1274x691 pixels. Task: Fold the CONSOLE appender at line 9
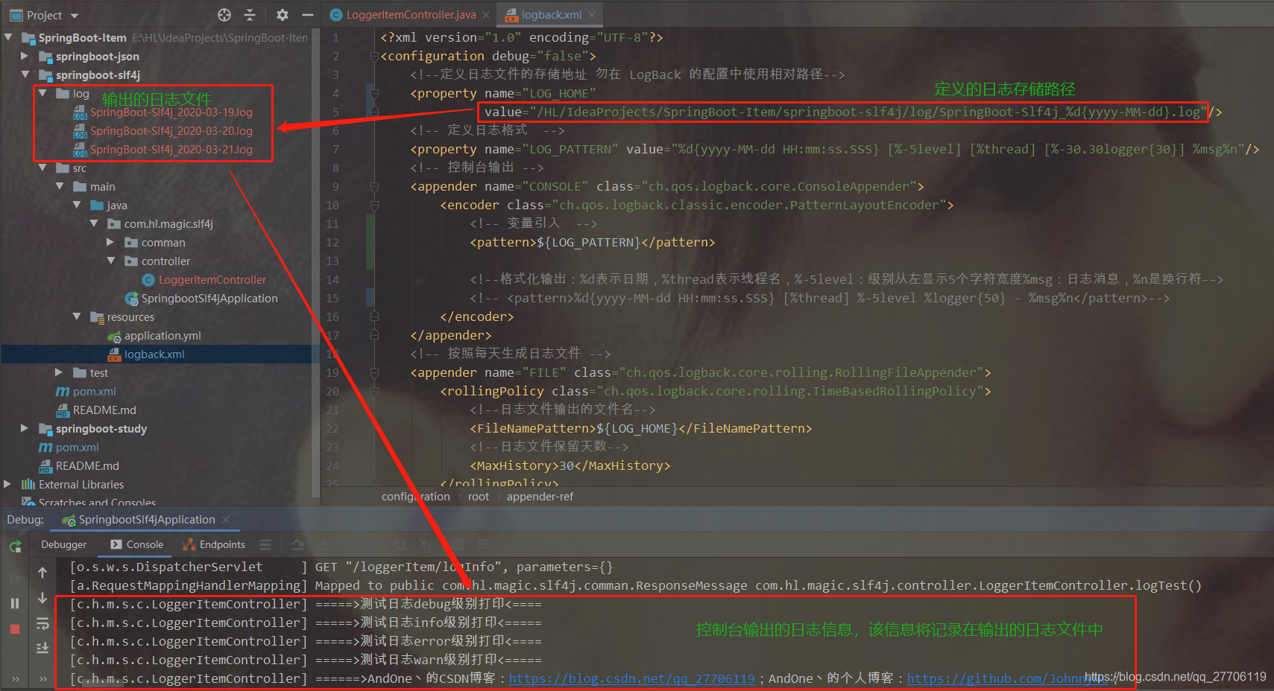[x=374, y=186]
